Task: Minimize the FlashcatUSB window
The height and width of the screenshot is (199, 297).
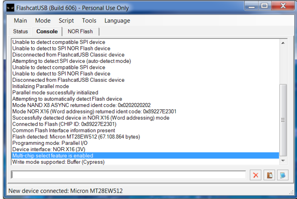Action: click(x=252, y=6)
